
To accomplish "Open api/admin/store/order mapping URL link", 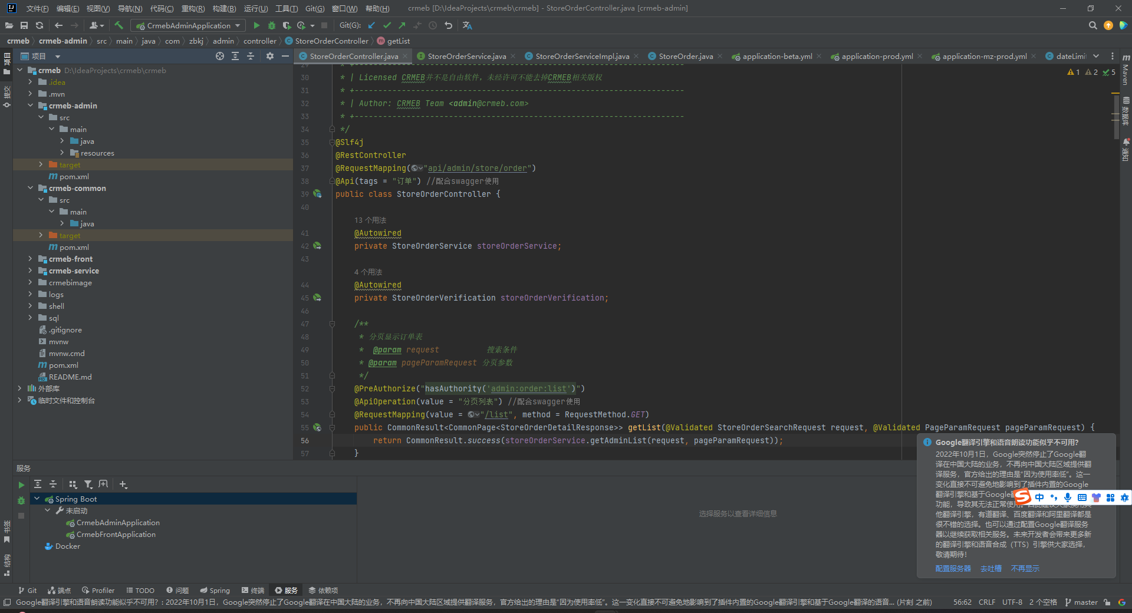I will [x=477, y=168].
